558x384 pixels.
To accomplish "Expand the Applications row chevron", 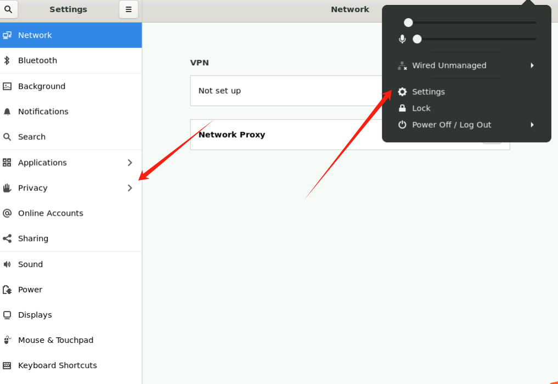I will click(x=130, y=162).
